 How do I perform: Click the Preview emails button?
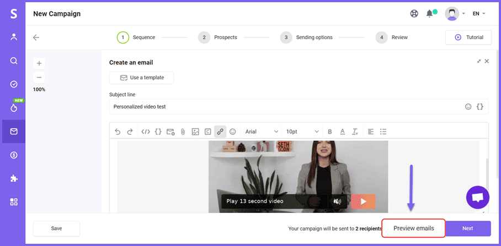pyautogui.click(x=413, y=228)
